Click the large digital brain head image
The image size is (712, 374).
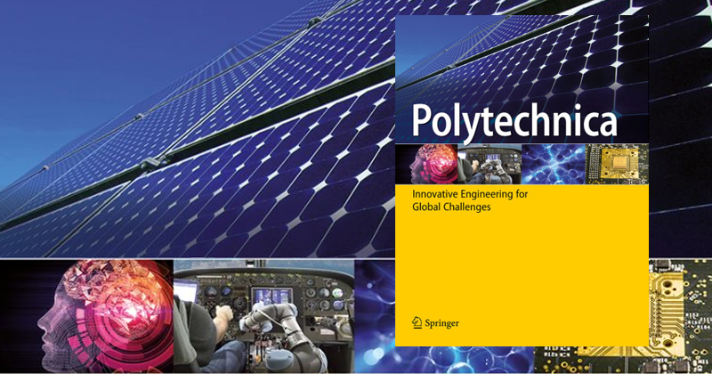86,316
